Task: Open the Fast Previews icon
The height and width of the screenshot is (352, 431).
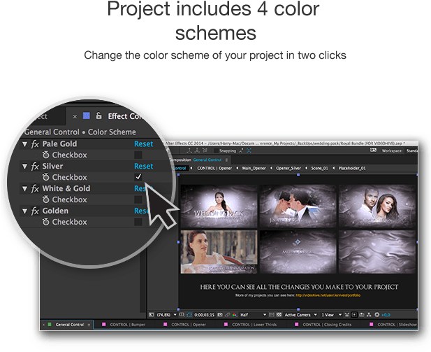Action: tap(354, 315)
